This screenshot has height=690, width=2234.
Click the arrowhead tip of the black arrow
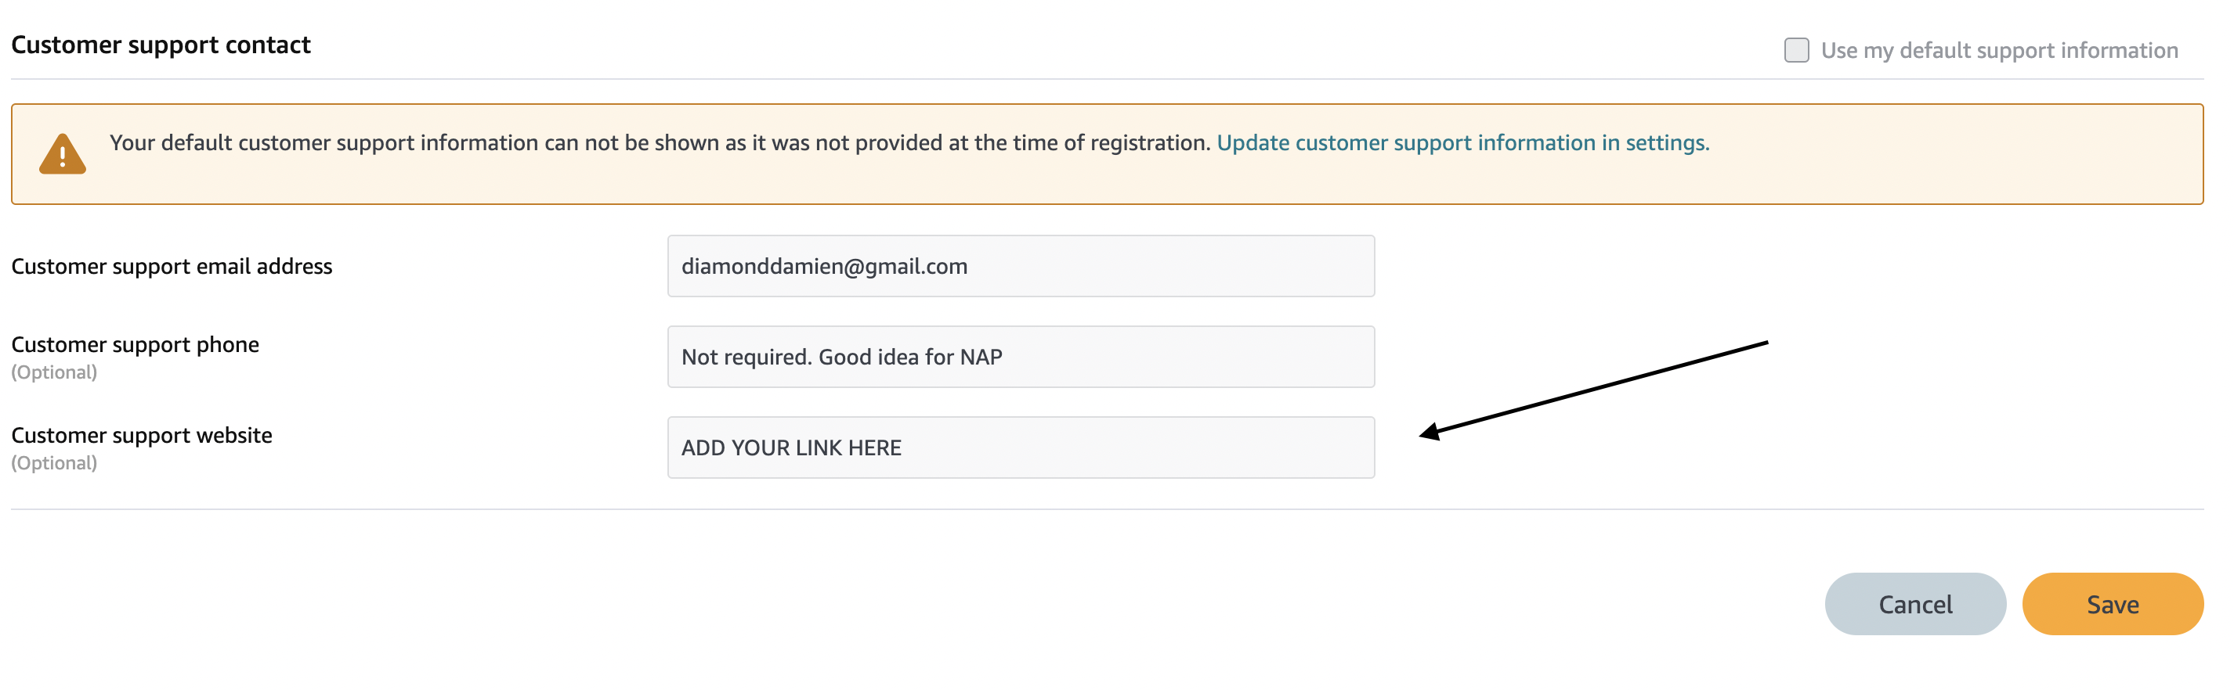pyautogui.click(x=1424, y=433)
